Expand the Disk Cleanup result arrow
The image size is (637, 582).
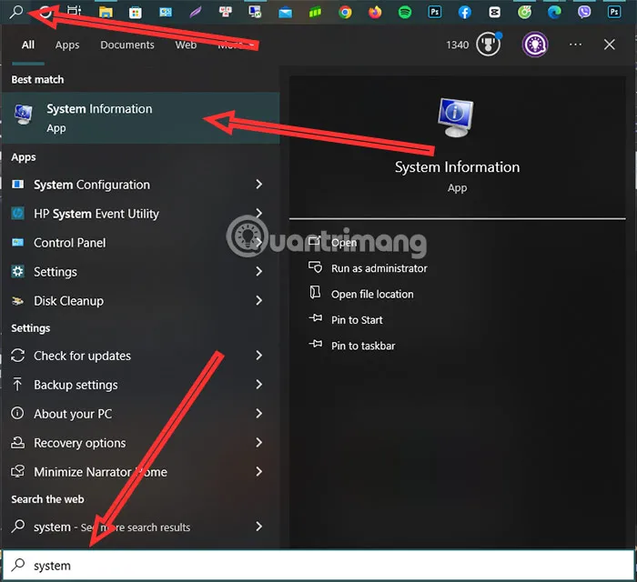tap(259, 301)
